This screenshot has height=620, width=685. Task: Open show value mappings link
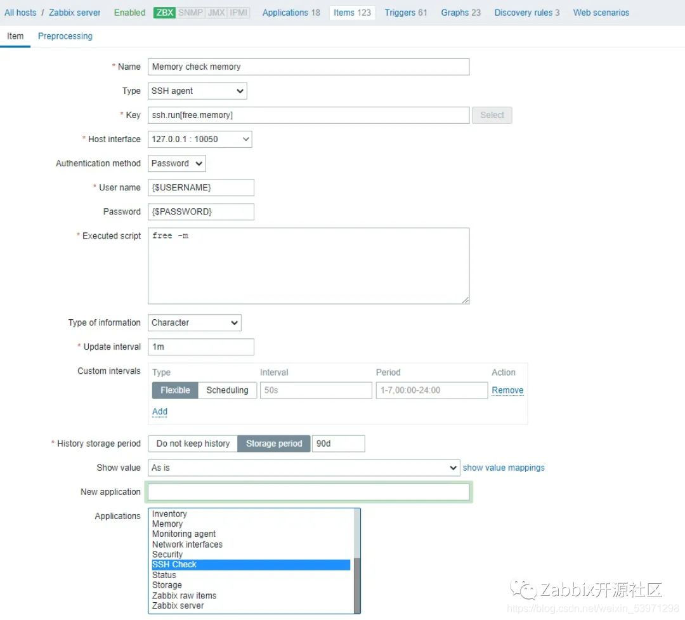tap(504, 468)
